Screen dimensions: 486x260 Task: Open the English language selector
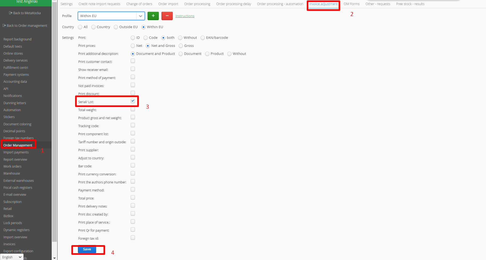pyautogui.click(x=12, y=257)
